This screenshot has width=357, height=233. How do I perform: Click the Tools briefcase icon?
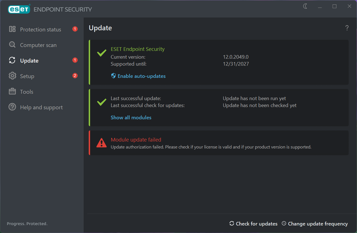point(12,91)
